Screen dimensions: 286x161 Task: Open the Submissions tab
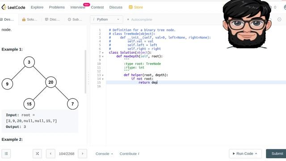click(75, 19)
